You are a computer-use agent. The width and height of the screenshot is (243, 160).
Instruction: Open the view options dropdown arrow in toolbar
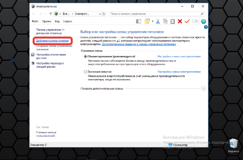point(153,21)
